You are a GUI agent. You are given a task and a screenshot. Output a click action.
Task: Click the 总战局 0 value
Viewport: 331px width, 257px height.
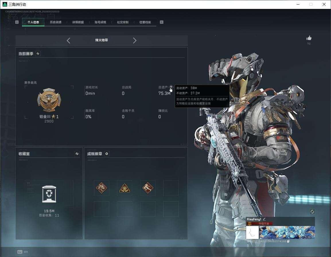(x=123, y=93)
